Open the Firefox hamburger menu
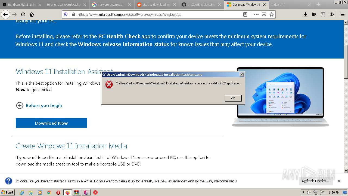This screenshot has width=348, height=196. (343, 14)
